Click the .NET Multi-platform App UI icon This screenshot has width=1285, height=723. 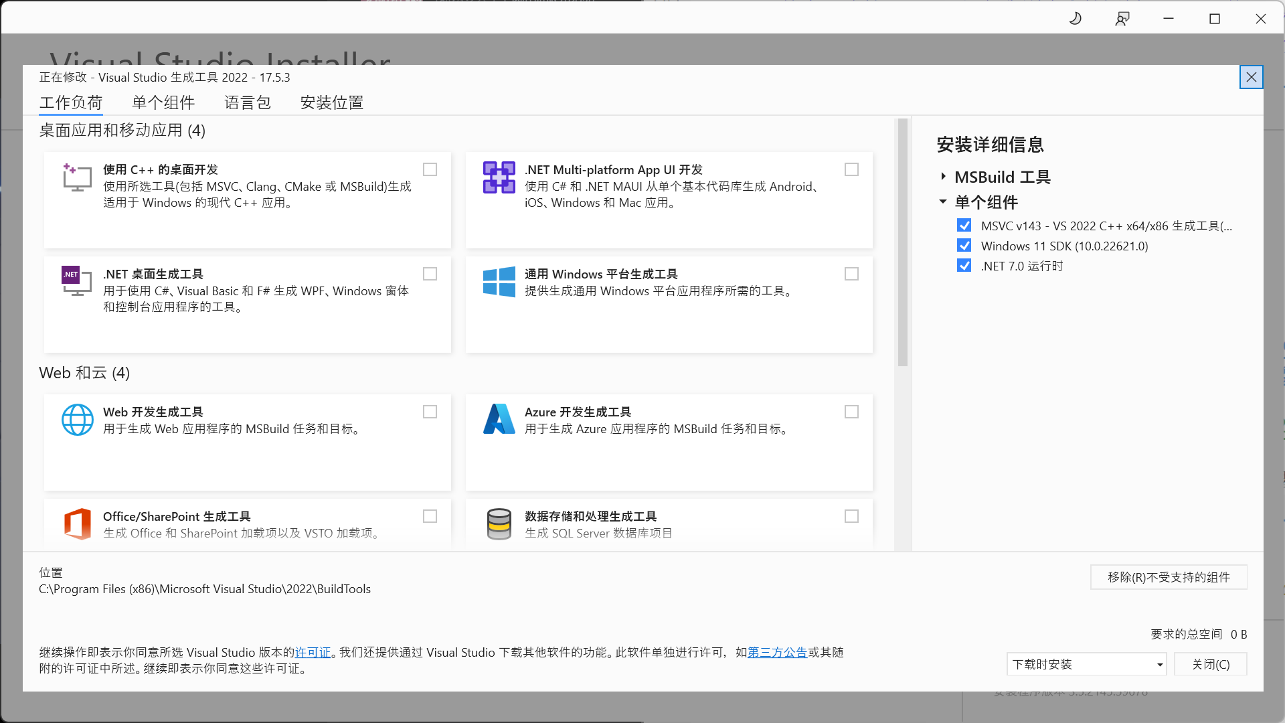click(x=499, y=177)
